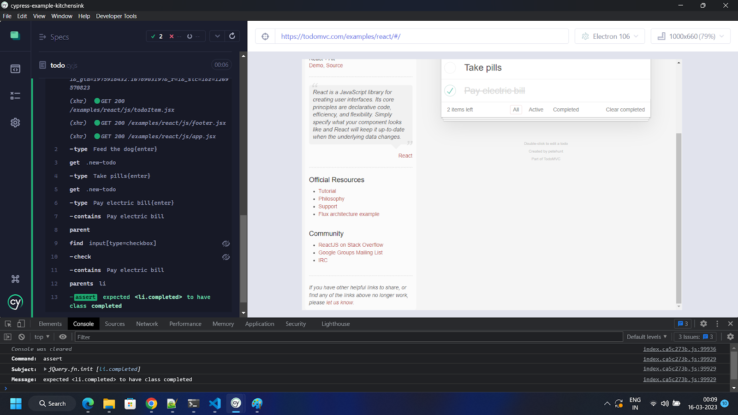Open the keyboard shortcuts icon in sidebar
The image size is (738, 415).
tap(15, 279)
